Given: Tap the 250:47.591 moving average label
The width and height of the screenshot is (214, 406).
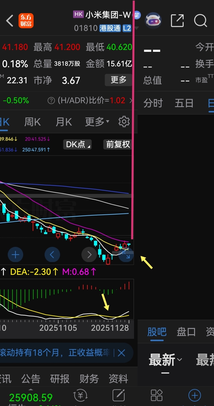Looking at the screenshot, I should pos(36,150).
